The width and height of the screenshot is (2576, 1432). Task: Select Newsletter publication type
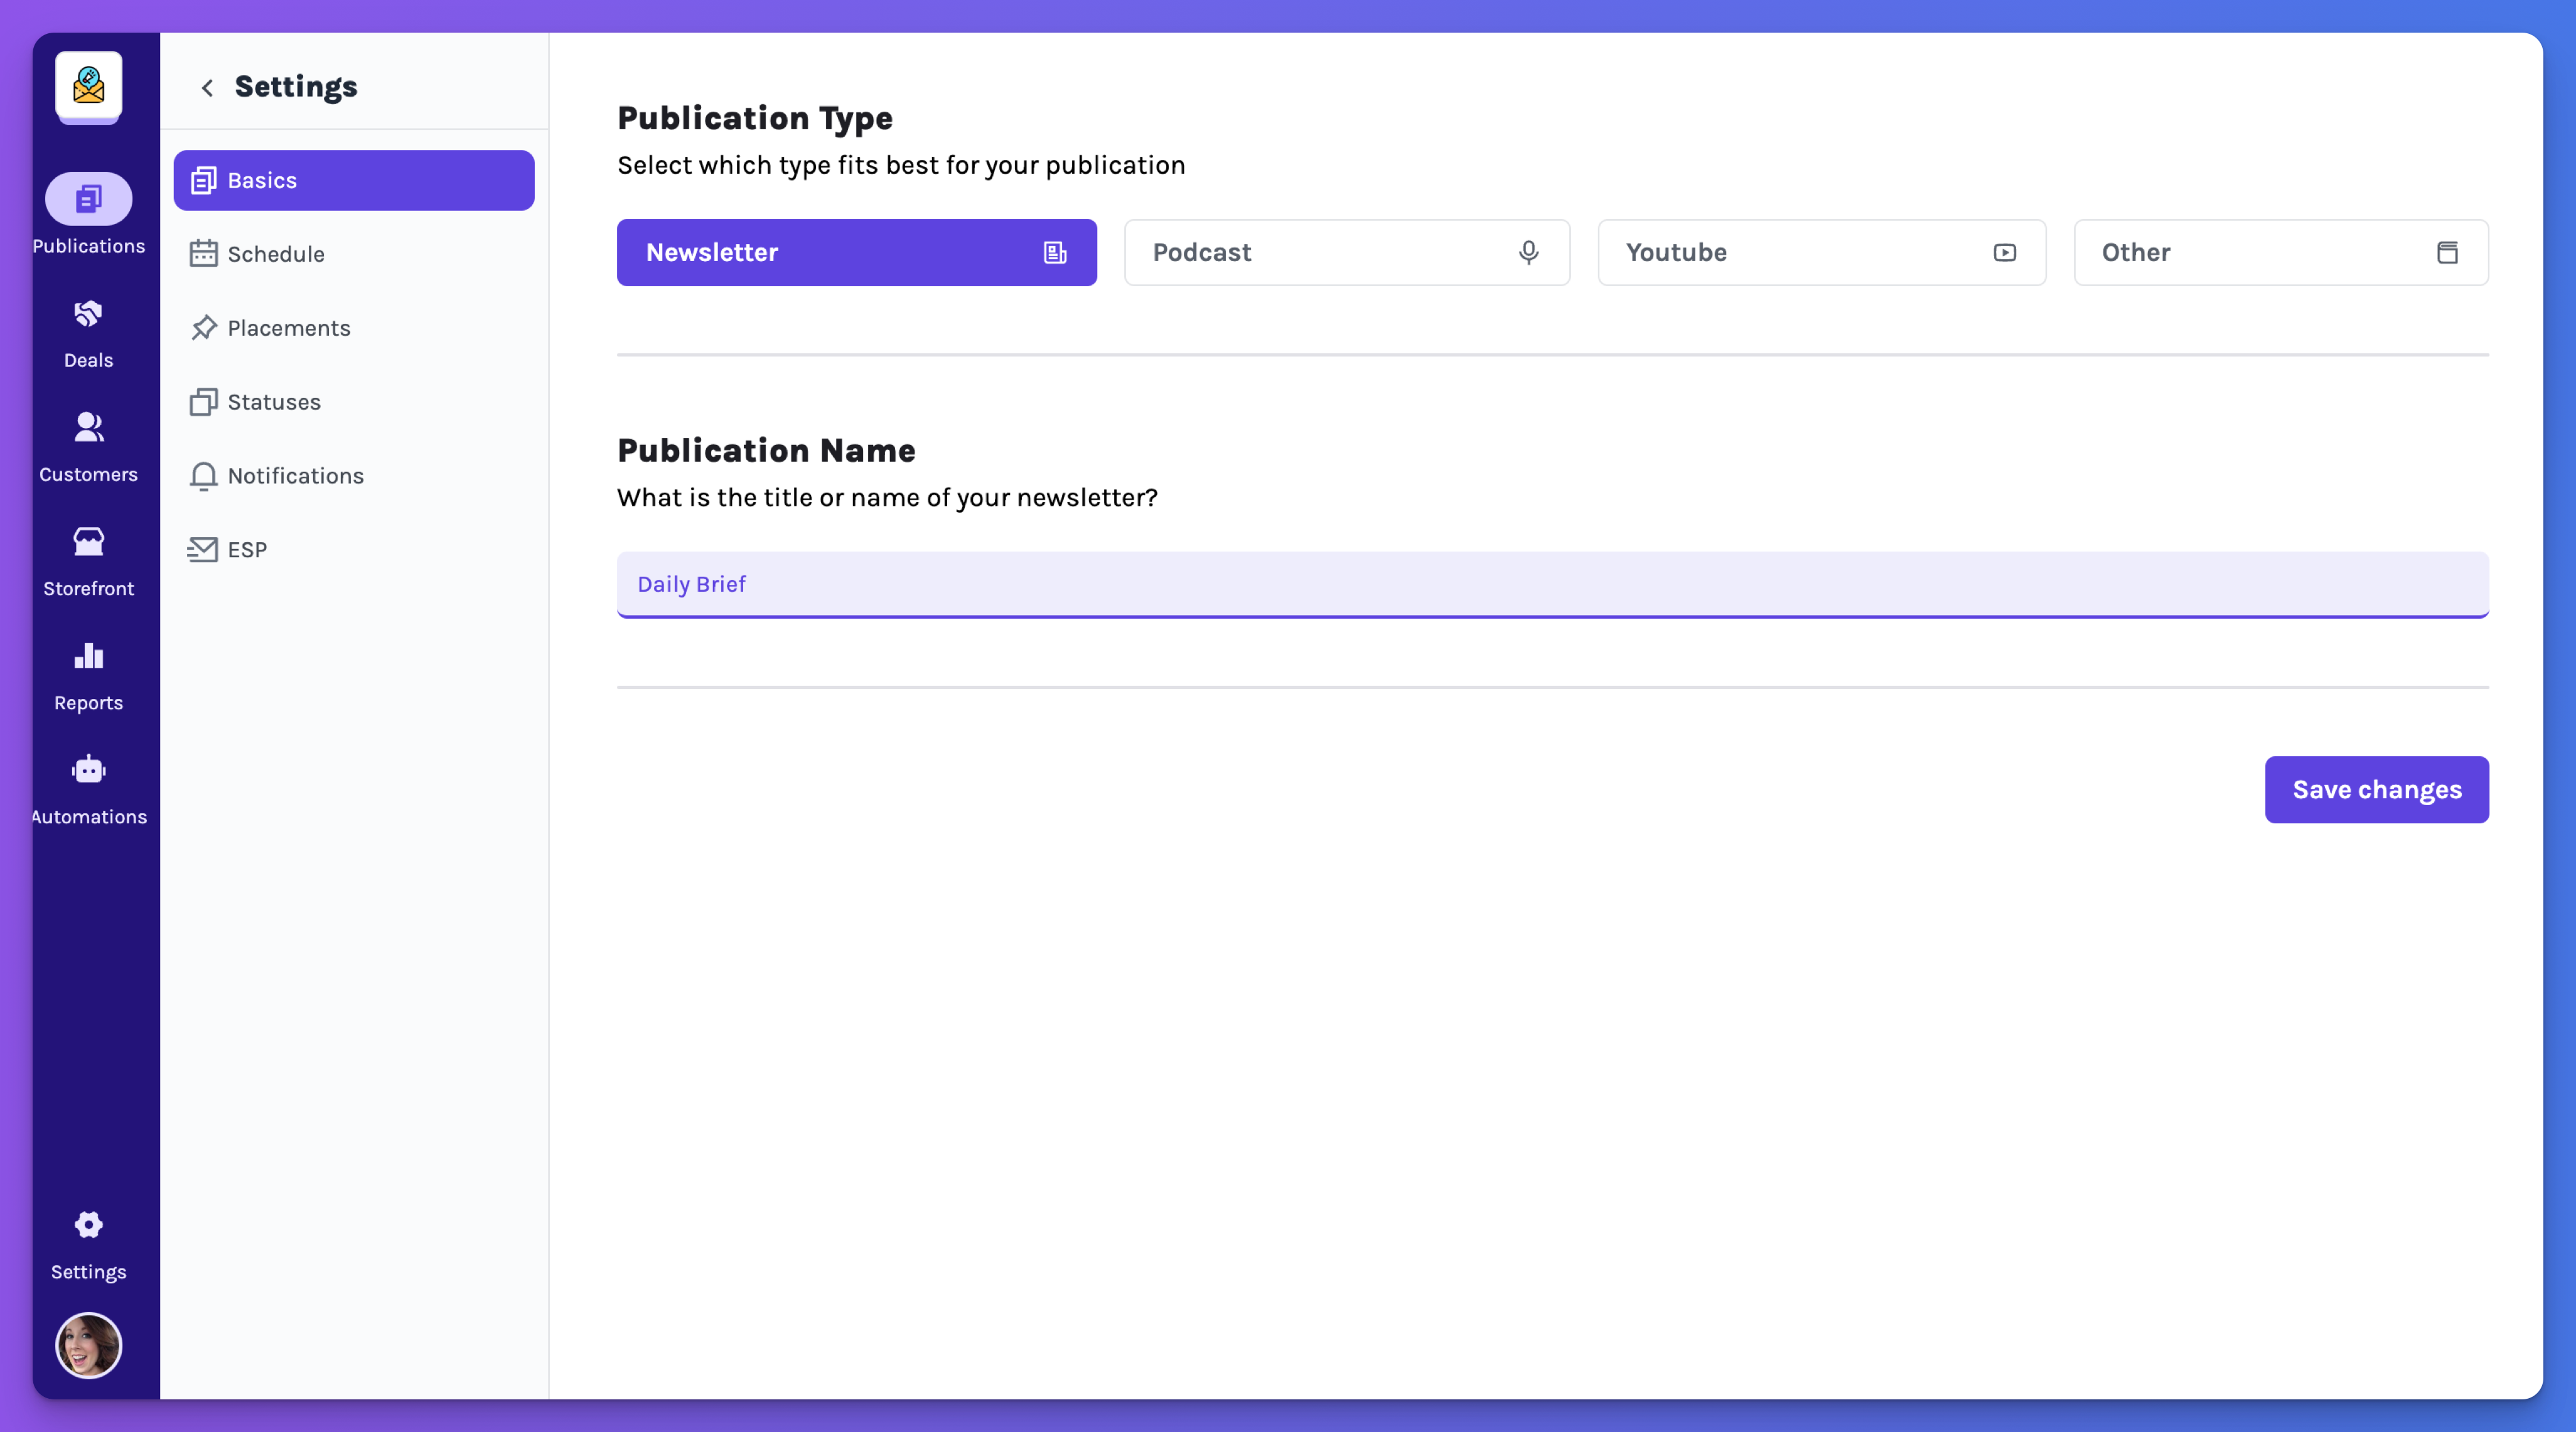[857, 253]
